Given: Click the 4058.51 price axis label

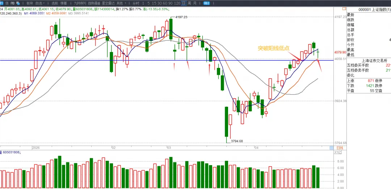Looking at the screenshot, I should coord(340,59).
